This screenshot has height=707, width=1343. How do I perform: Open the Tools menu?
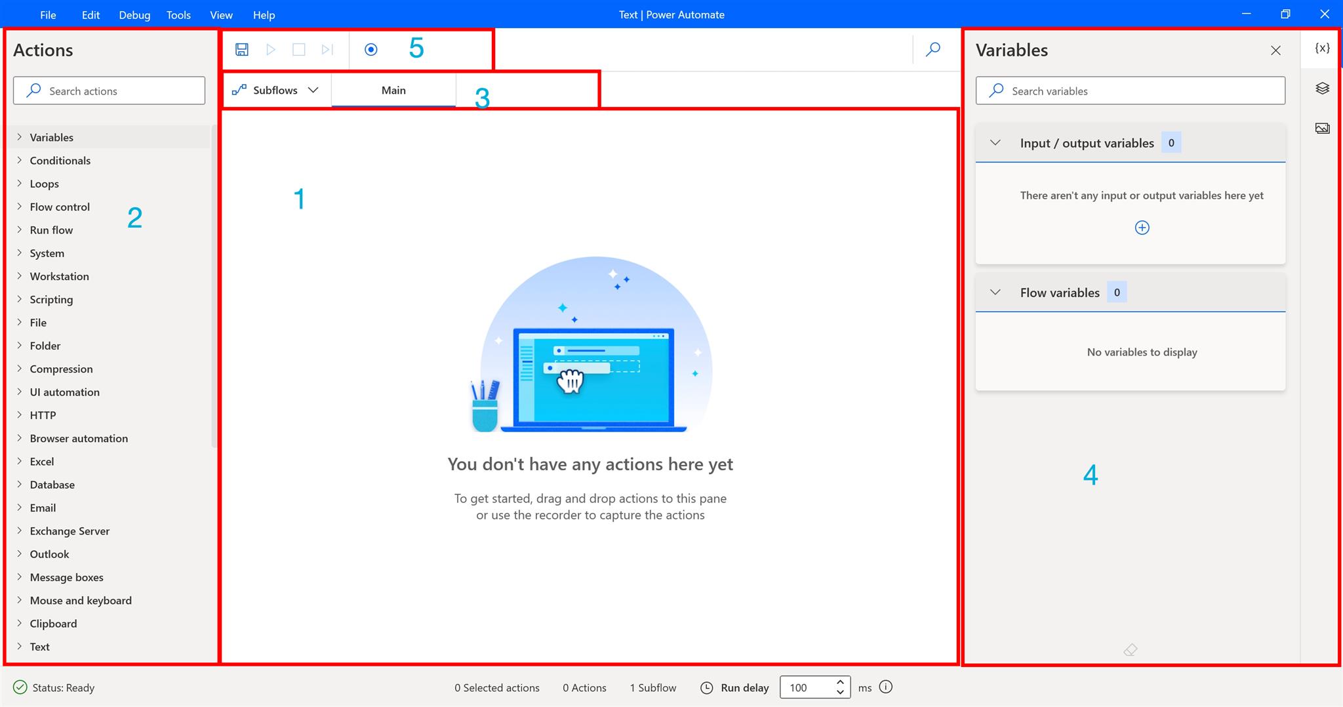[178, 14]
